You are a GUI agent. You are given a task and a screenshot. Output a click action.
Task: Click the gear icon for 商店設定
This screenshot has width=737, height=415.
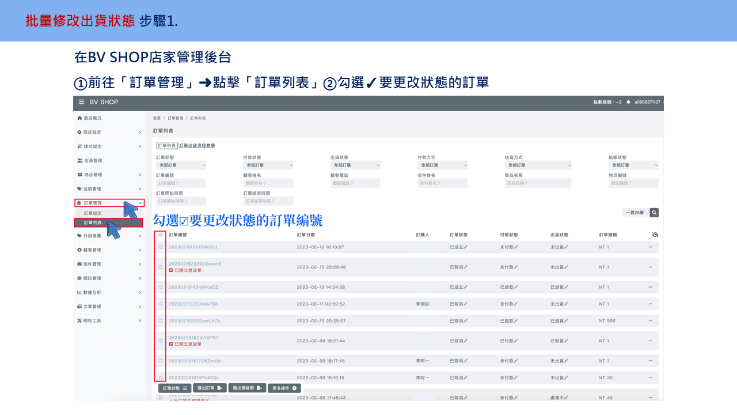click(79, 133)
